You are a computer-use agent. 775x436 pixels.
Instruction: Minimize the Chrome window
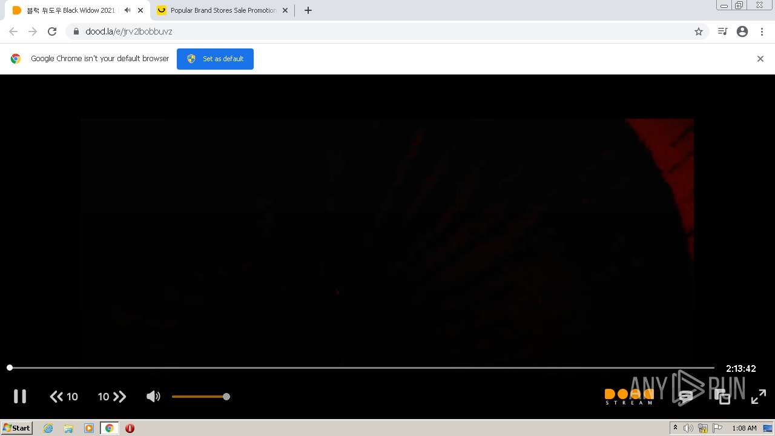click(724, 5)
